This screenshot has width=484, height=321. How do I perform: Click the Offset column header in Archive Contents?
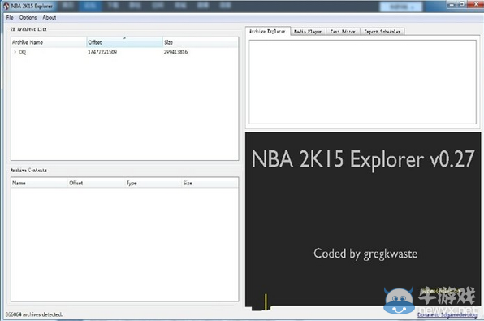pos(97,183)
